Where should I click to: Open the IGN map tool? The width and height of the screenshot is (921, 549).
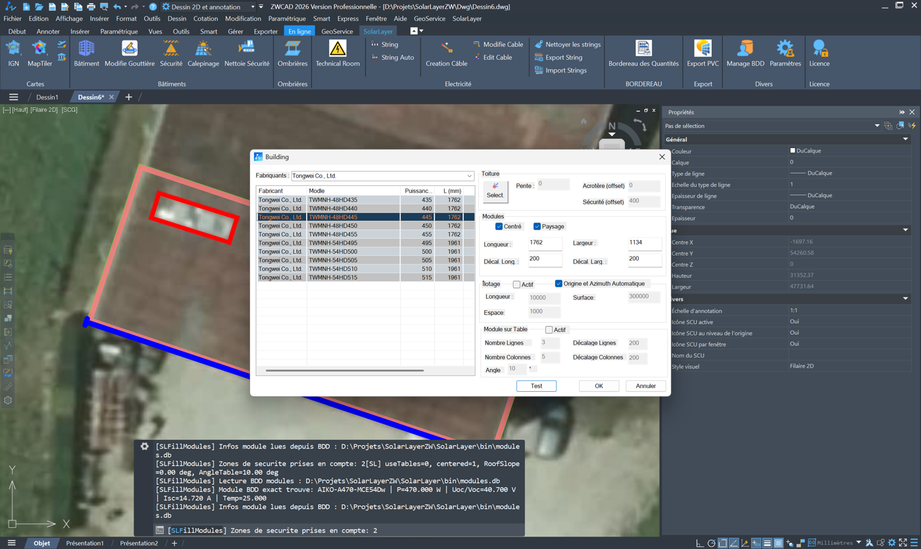pos(13,53)
